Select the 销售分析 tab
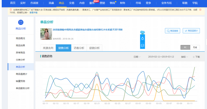 point(64,48)
